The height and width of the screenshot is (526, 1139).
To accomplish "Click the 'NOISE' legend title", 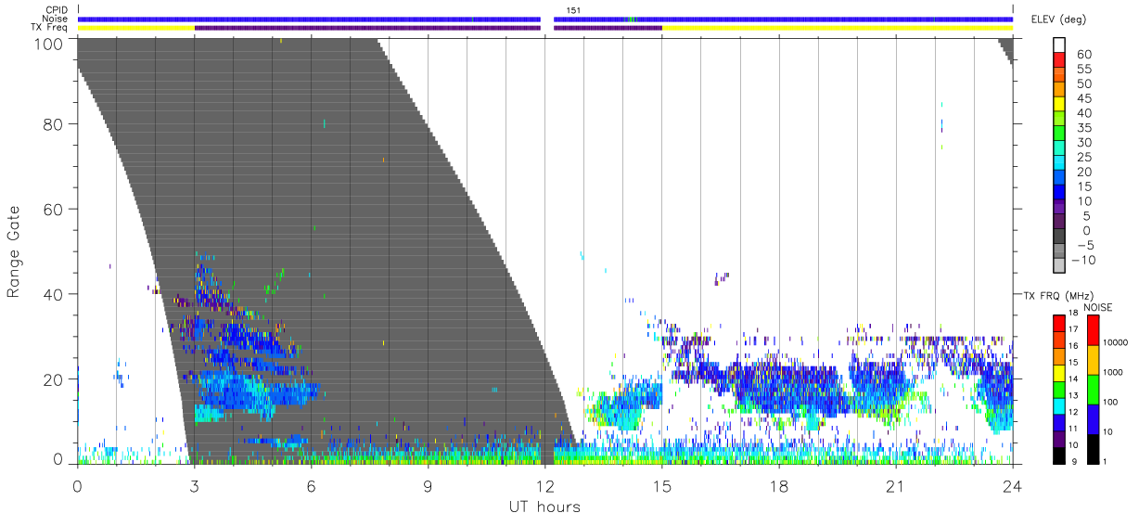I will pos(1100,307).
